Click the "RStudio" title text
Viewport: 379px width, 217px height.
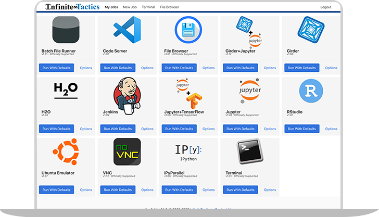(x=295, y=112)
